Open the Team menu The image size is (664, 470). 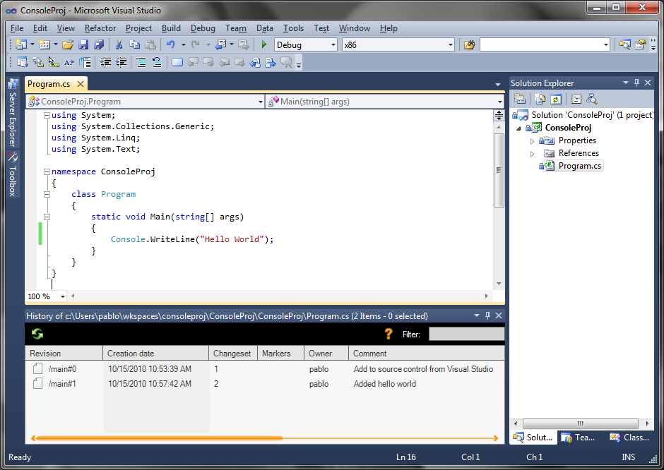click(236, 28)
